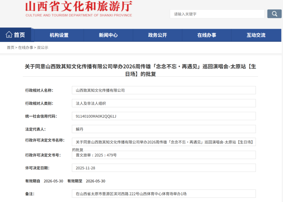Click inside the 请输入关键字 search box
The image size is (283, 202).
pyautogui.click(x=217, y=14)
